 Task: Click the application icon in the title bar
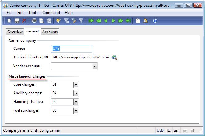[x=6, y=6]
